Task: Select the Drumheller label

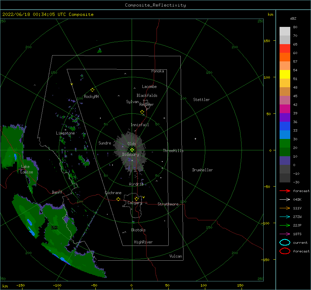Action: [x=202, y=170]
